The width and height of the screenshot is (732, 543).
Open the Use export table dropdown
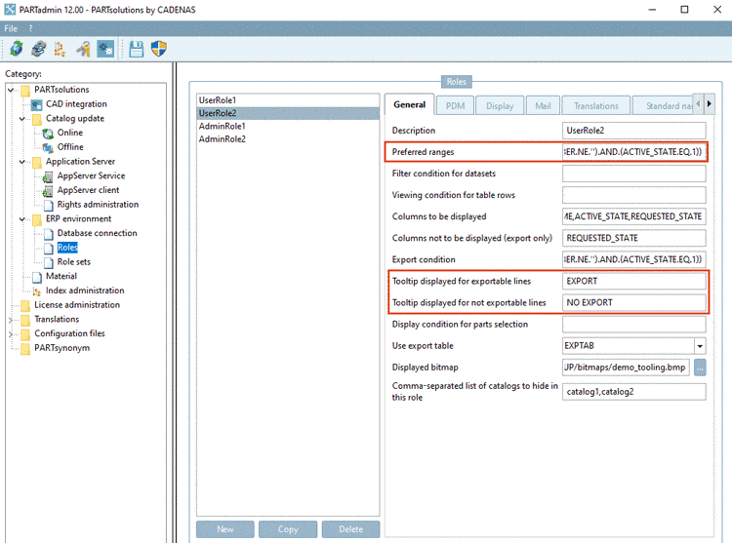click(x=700, y=346)
